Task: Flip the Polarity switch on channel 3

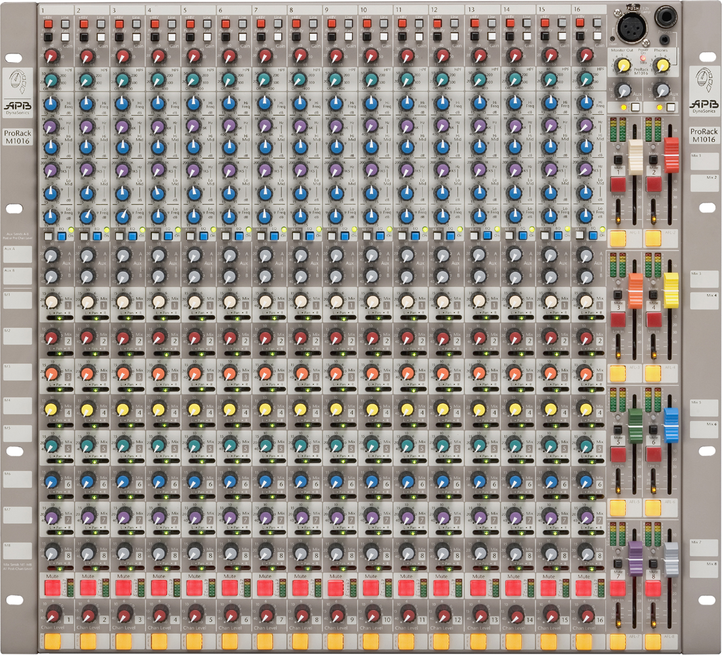Action: [x=118, y=37]
